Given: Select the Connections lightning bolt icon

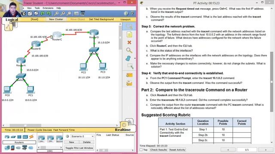Looking at the screenshot, I should click(x=31, y=137).
